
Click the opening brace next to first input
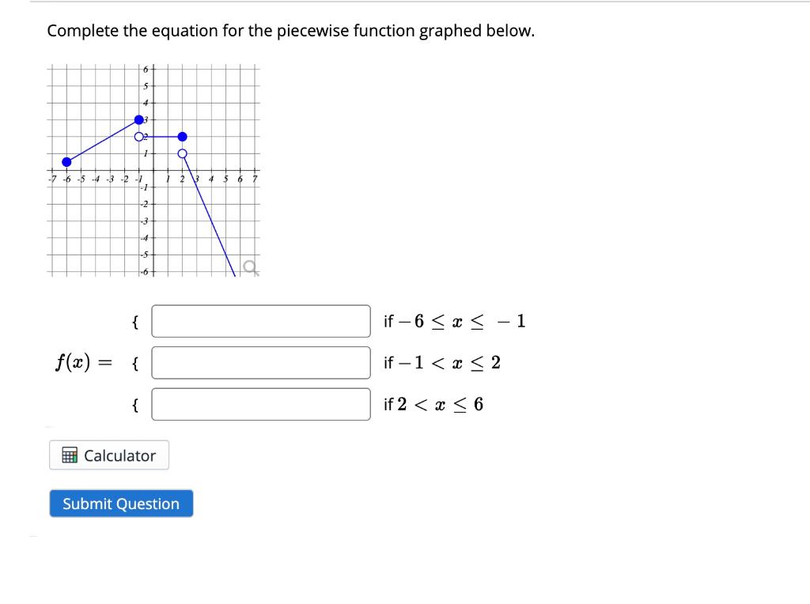pyautogui.click(x=134, y=320)
